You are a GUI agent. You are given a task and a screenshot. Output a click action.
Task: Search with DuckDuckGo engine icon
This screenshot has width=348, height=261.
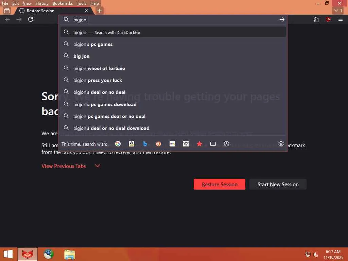pos(158,144)
